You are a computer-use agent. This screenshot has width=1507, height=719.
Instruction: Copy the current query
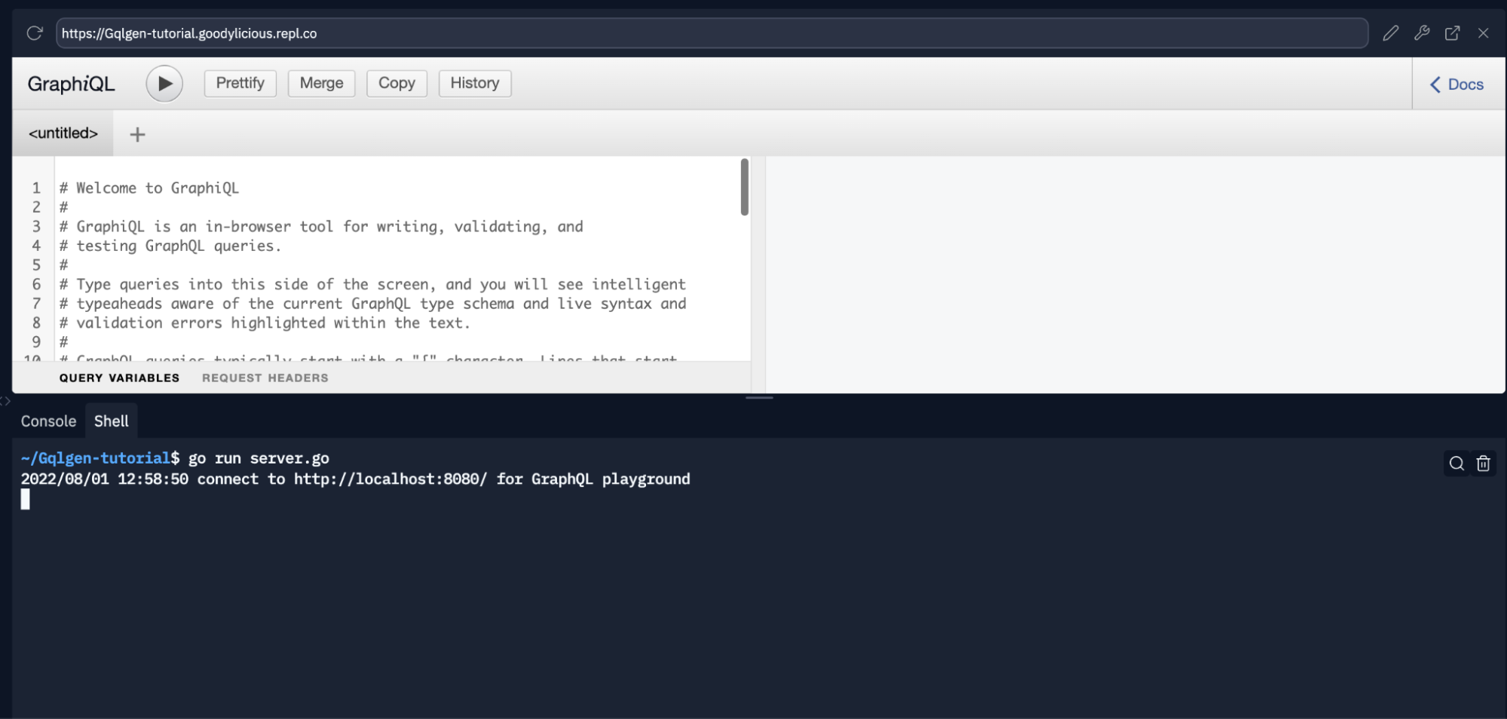click(x=397, y=83)
